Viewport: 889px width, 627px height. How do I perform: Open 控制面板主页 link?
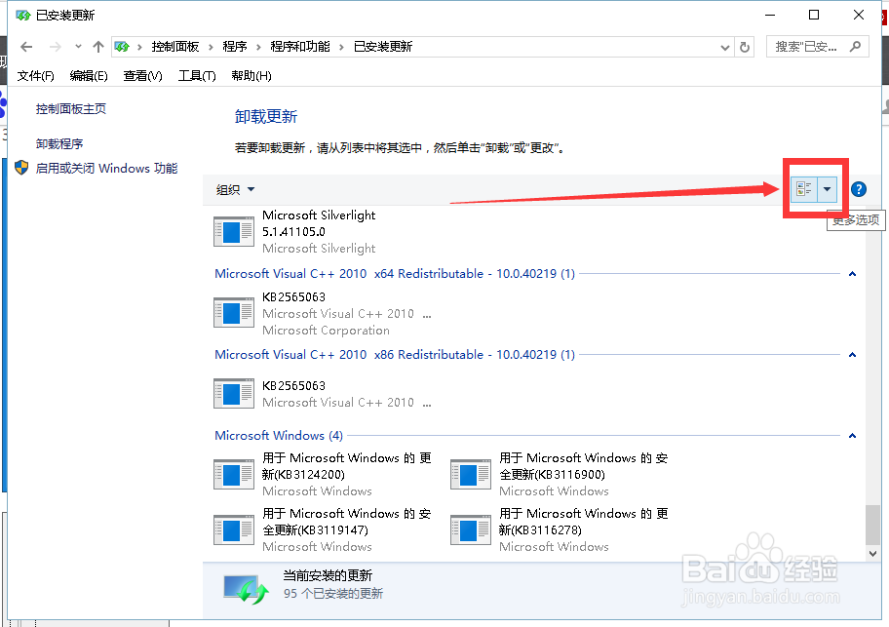[x=71, y=109]
